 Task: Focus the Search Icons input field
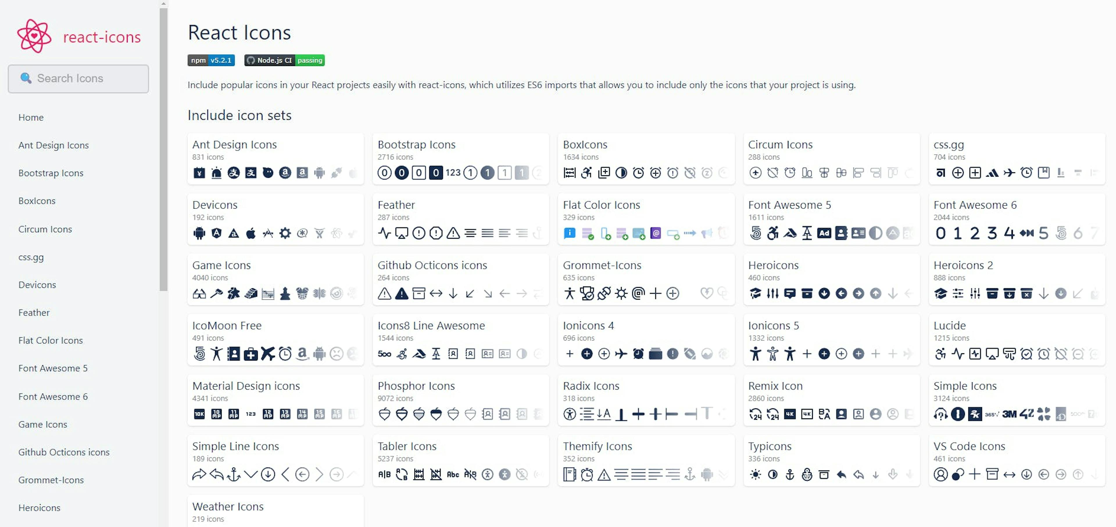(78, 78)
